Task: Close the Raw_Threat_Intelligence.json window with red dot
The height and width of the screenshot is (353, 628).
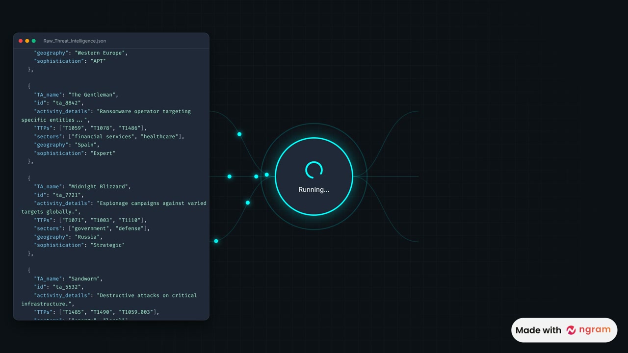Action: pyautogui.click(x=21, y=41)
